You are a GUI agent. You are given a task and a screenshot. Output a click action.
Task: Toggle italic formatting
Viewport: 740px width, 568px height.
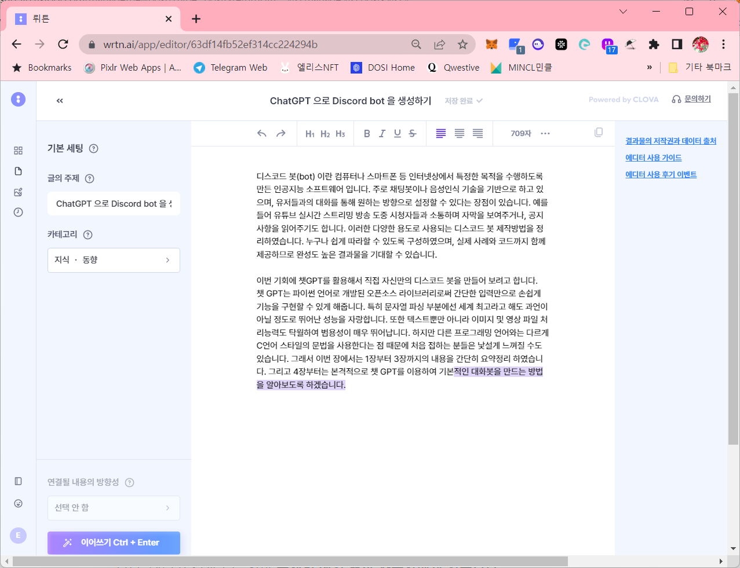382,133
